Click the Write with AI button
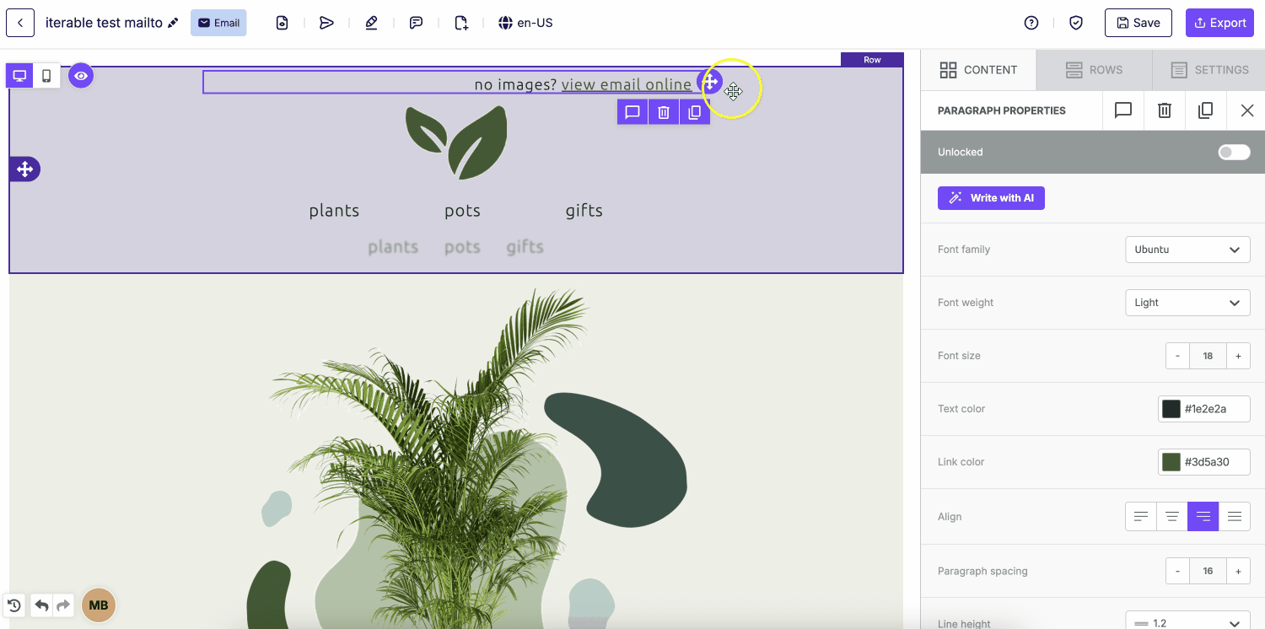The height and width of the screenshot is (629, 1265). point(991,198)
